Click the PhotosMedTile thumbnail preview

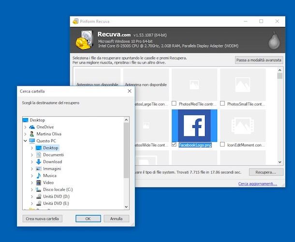[194, 85]
